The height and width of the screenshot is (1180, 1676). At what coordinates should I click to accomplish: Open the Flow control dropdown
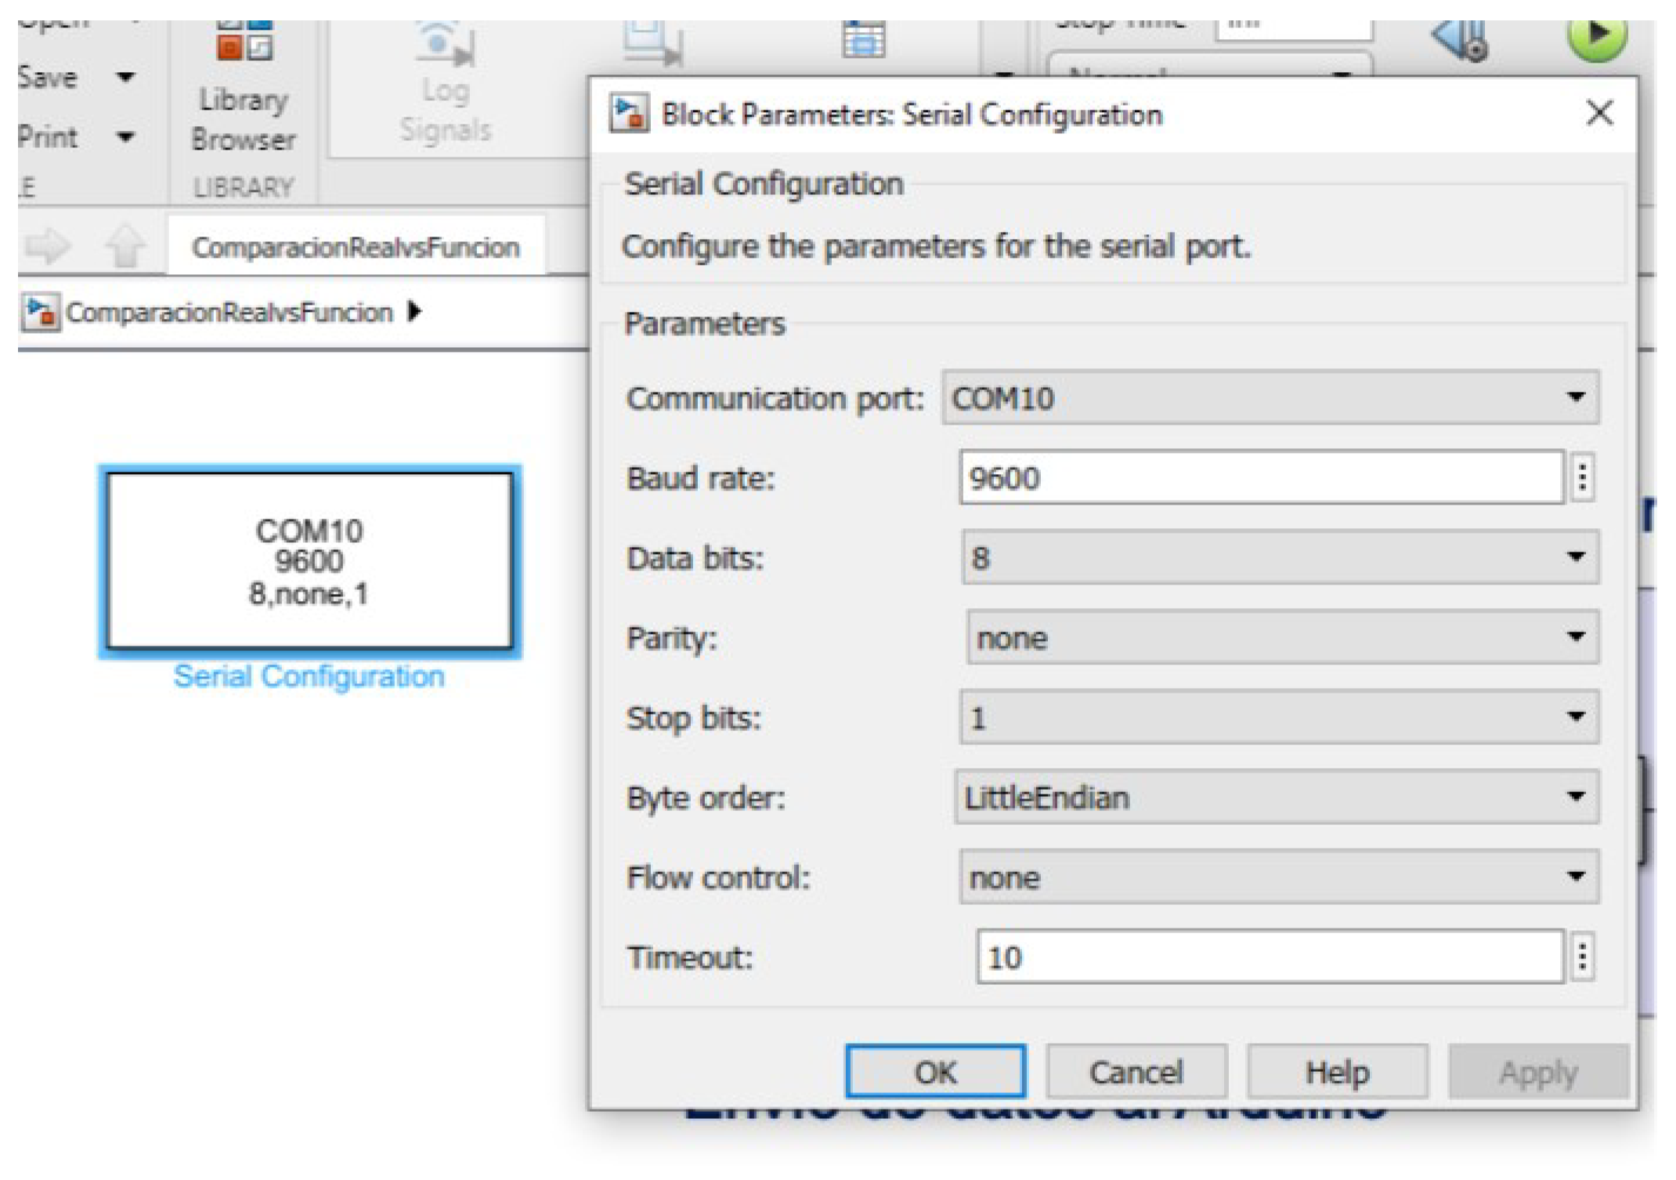[1278, 877]
